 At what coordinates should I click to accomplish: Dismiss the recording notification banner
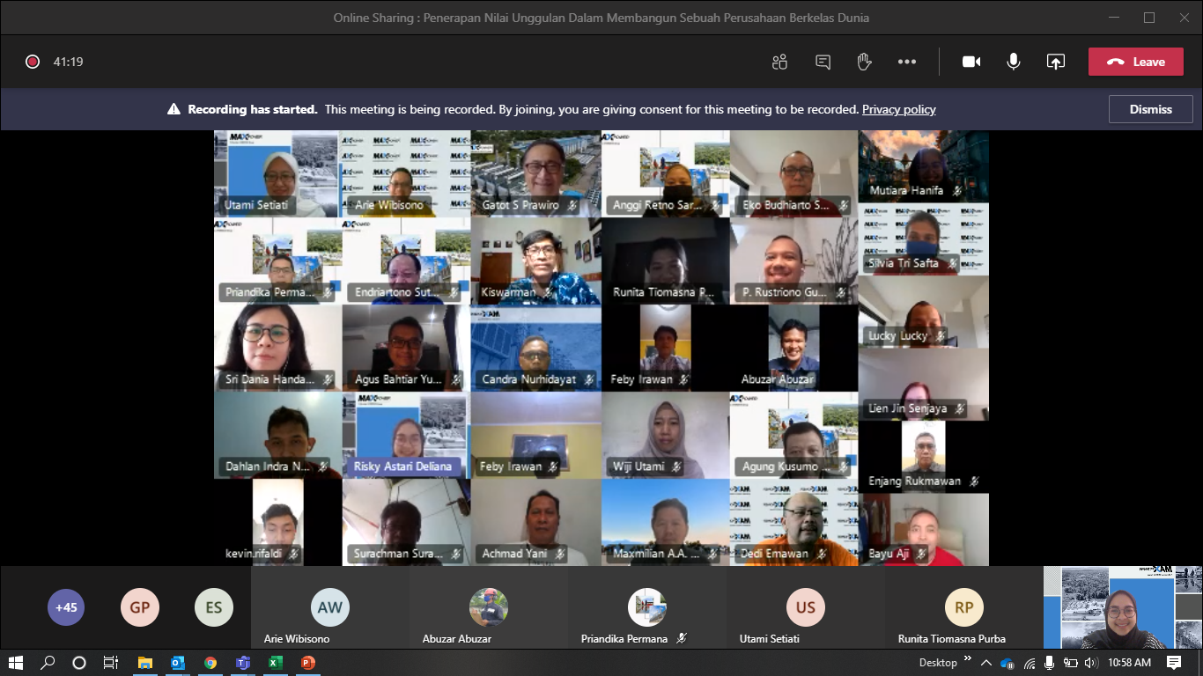click(x=1151, y=109)
